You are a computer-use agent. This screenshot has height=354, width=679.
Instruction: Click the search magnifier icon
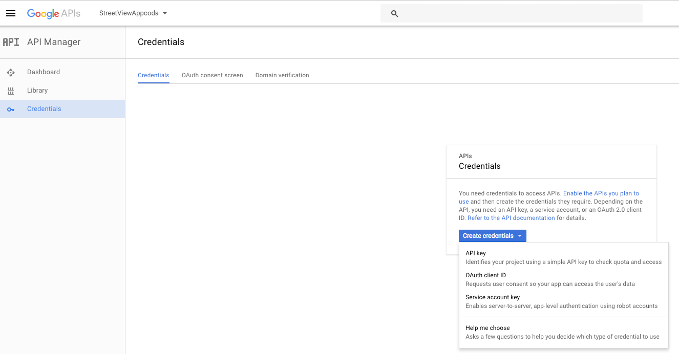394,14
